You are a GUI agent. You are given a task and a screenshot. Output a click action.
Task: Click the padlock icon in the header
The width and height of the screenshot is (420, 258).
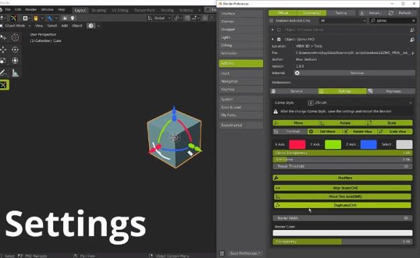pyautogui.click(x=65, y=18)
